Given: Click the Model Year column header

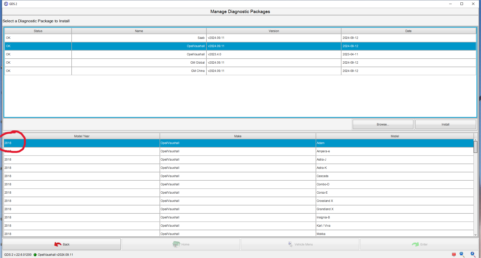Looking at the screenshot, I should [82, 136].
